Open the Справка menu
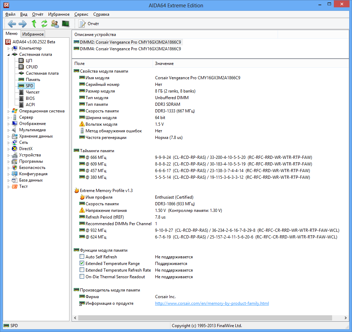352x332 pixels. click(x=101, y=14)
